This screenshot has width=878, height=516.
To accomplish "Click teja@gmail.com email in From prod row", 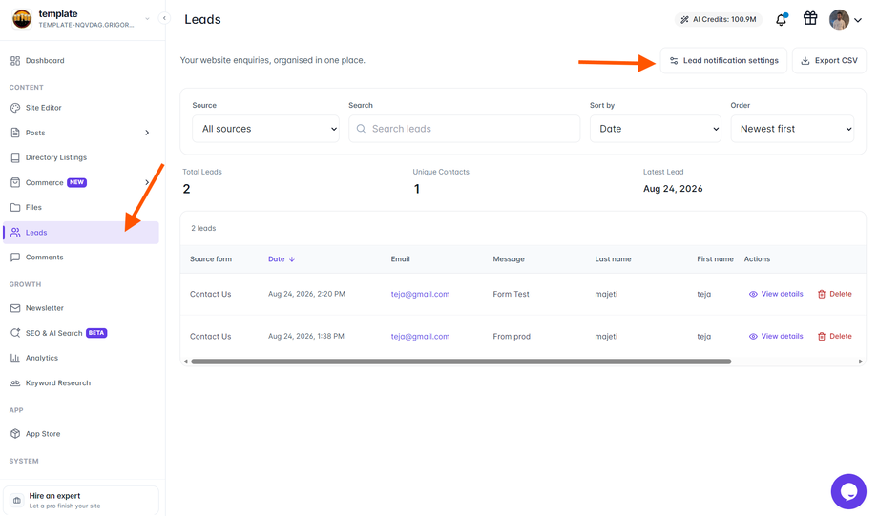I will click(x=420, y=337).
